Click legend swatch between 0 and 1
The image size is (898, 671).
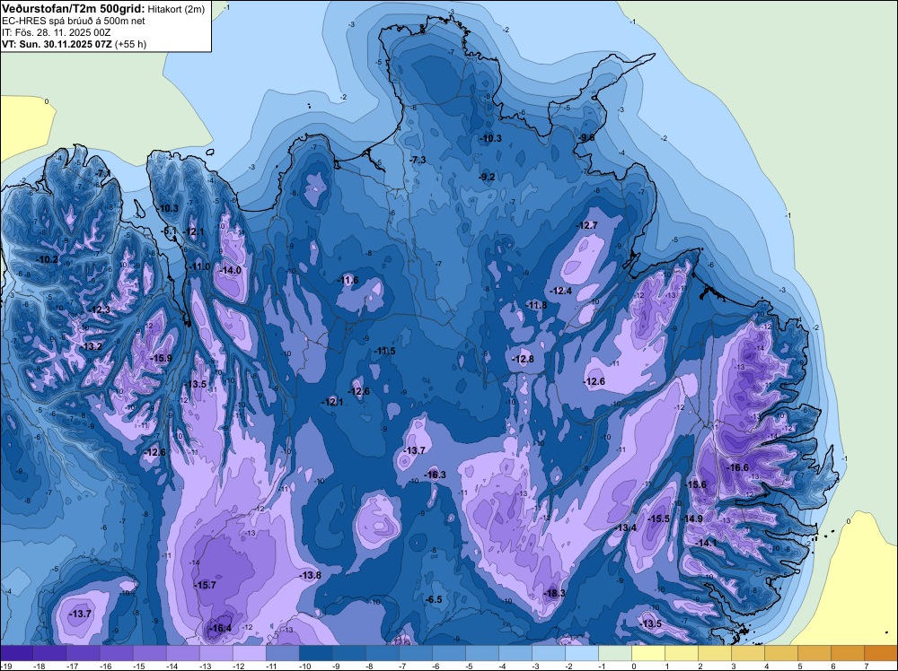tap(648, 653)
